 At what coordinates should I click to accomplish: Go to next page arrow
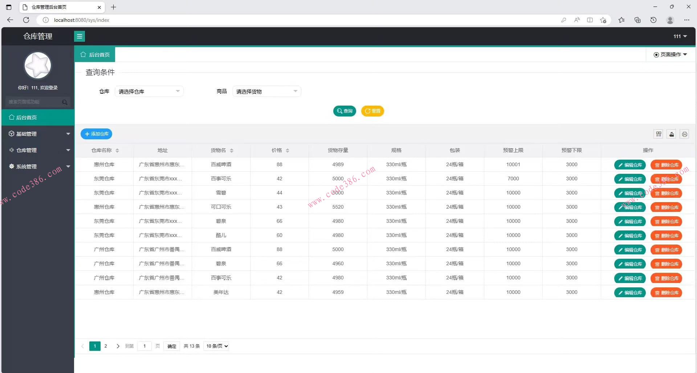118,346
